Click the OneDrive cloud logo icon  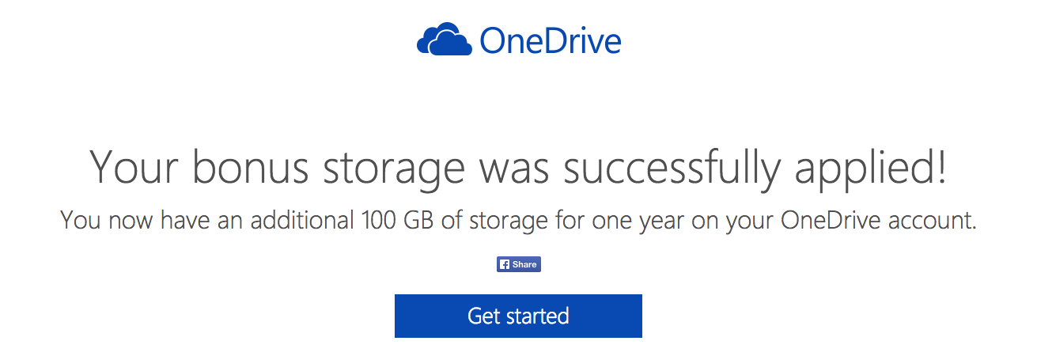444,41
